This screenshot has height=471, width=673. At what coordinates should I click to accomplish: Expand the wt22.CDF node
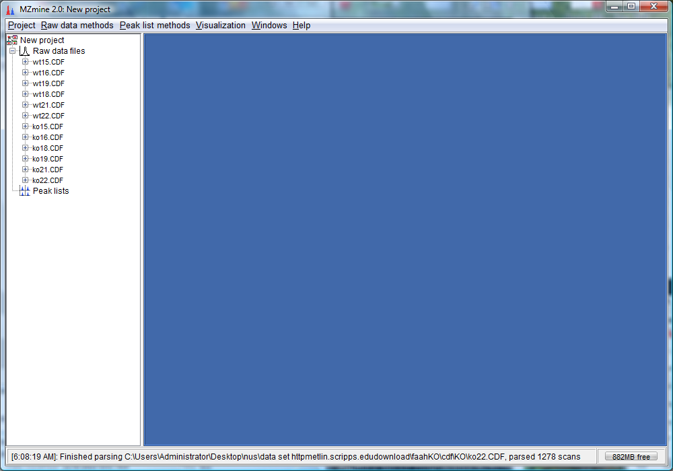click(x=26, y=115)
